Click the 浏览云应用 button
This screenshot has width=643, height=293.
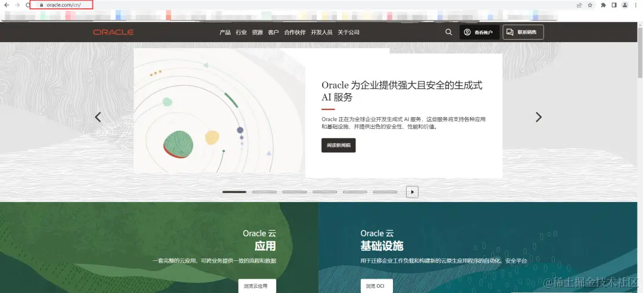257,286
